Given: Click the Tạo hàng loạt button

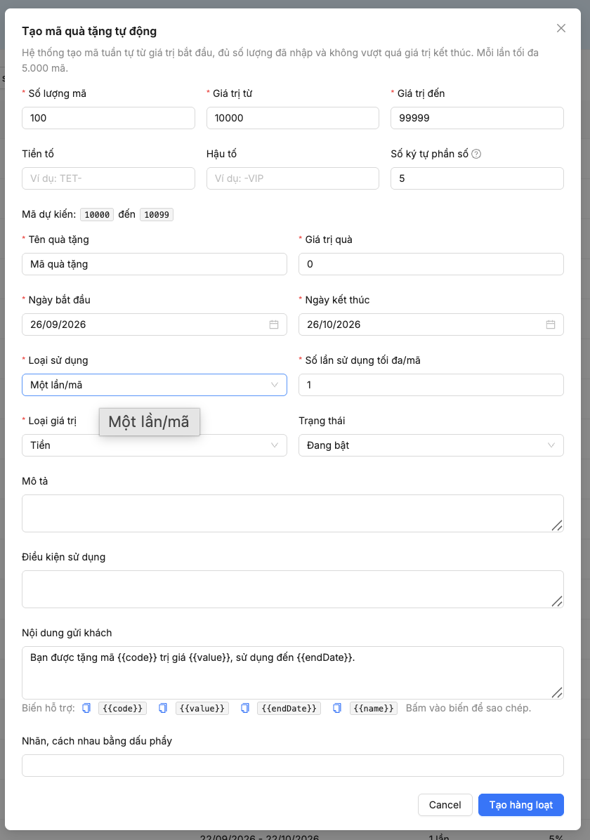Looking at the screenshot, I should [521, 805].
